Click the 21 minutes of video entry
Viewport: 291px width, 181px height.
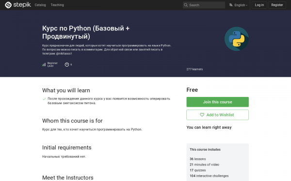(204, 165)
